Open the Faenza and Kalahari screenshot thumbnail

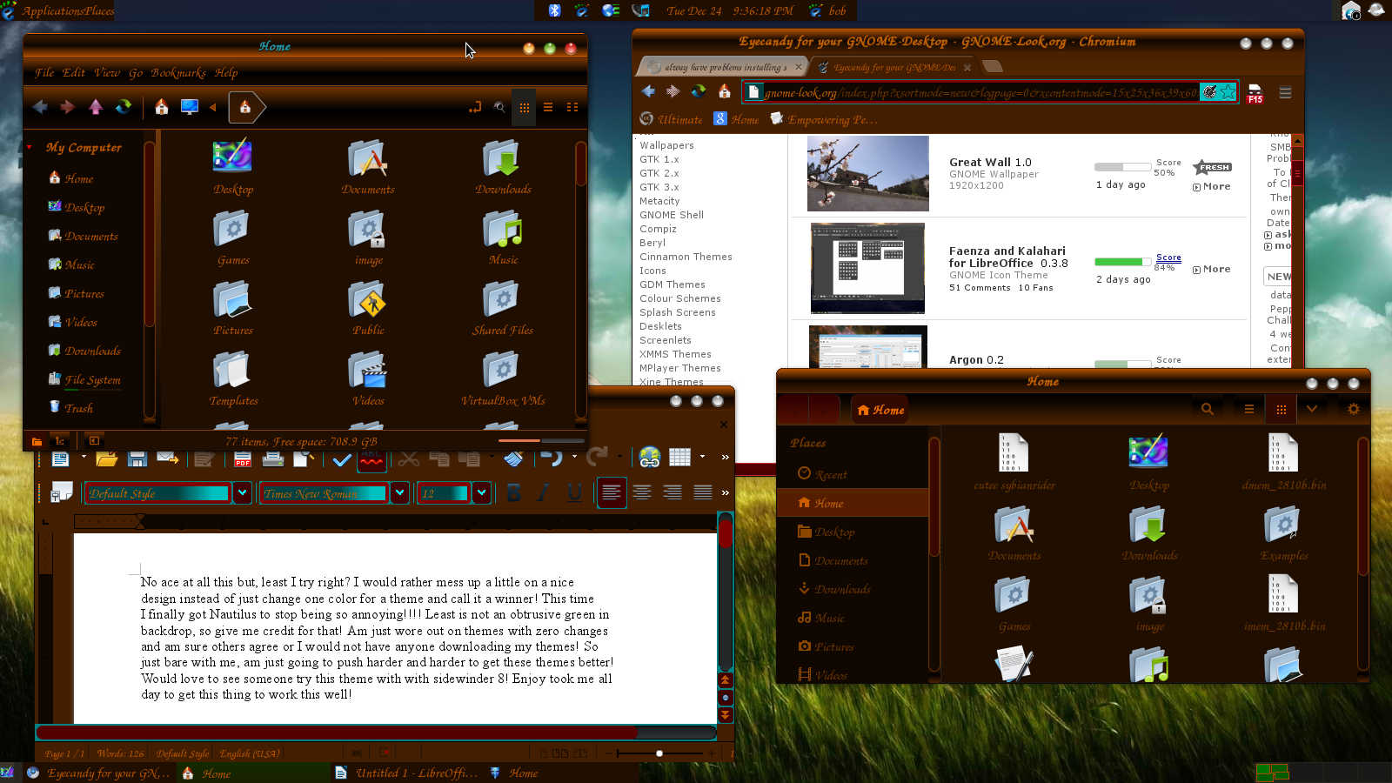coord(867,268)
